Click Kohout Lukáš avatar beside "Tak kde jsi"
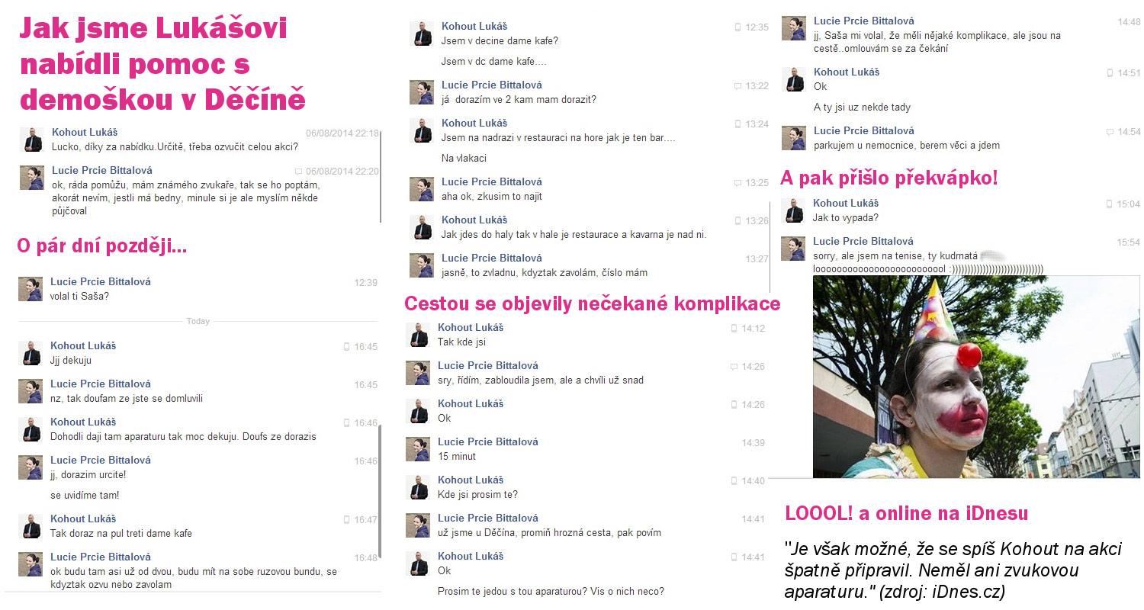Screen dimensions: 1144x610 417,335
